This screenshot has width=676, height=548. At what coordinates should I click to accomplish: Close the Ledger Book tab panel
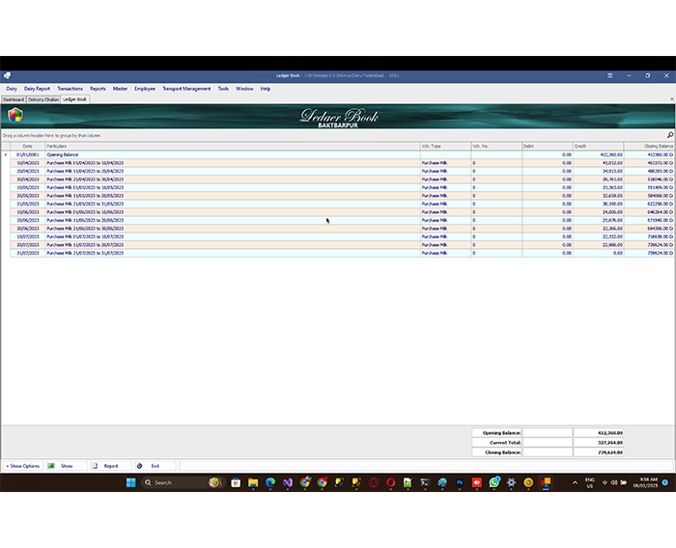tap(672, 98)
